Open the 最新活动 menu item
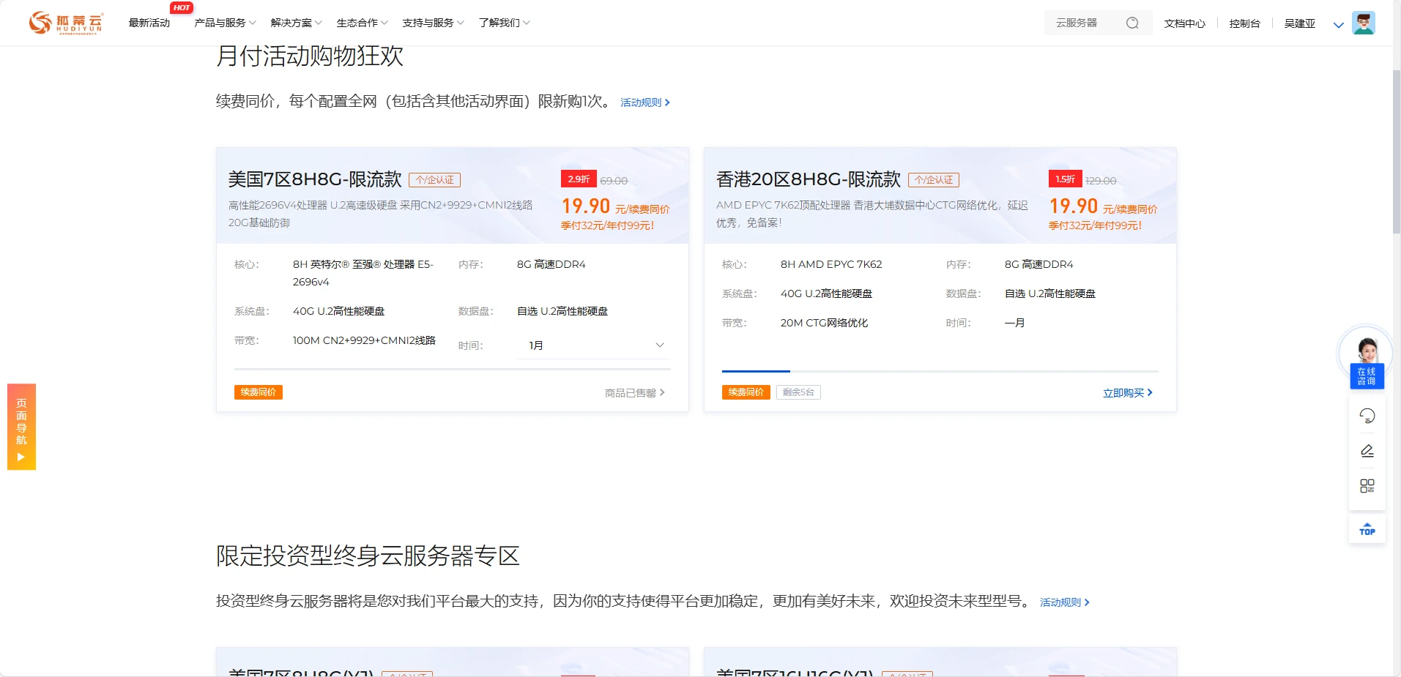The image size is (1401, 677). 149,23
